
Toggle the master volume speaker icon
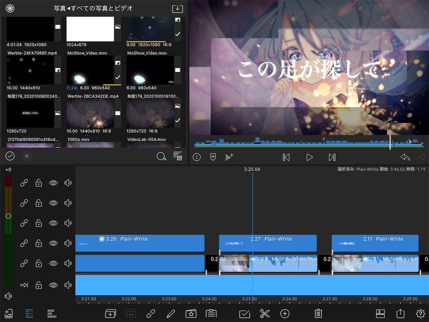[8, 296]
